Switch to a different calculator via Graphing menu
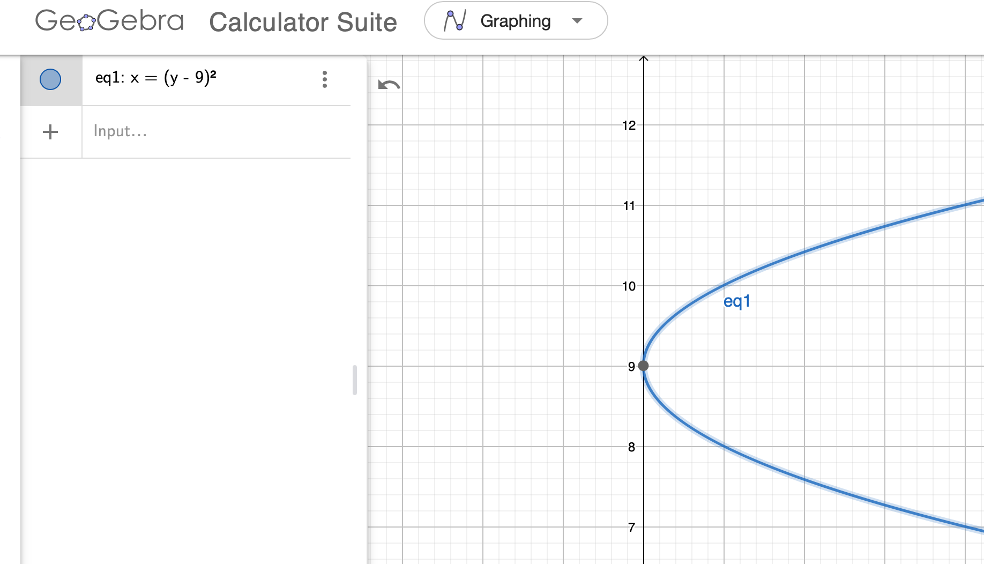Image resolution: width=984 pixels, height=564 pixels. 516,21
